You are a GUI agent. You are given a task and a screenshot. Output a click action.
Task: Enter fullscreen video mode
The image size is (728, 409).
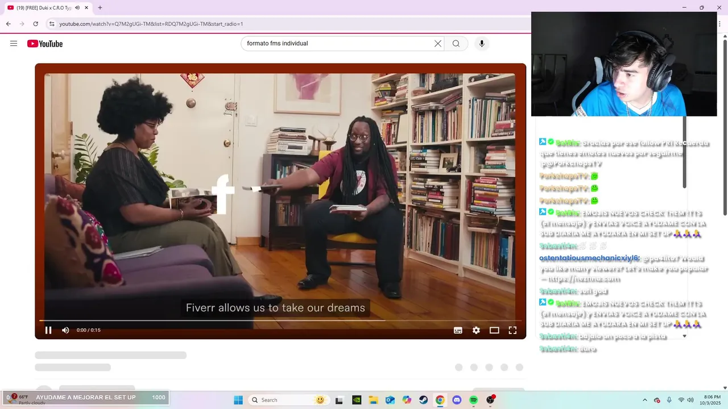[x=512, y=330]
